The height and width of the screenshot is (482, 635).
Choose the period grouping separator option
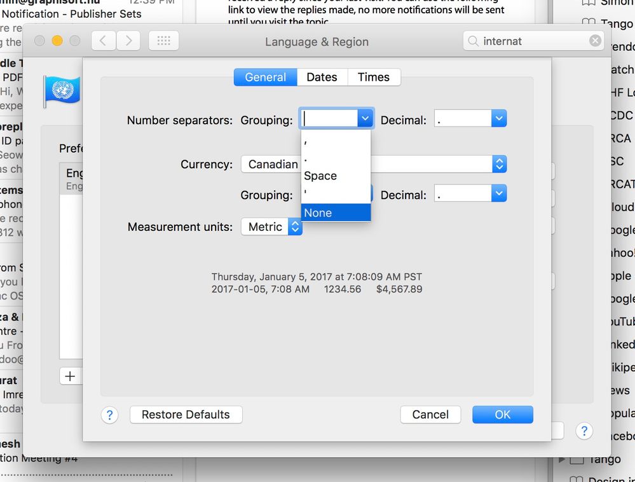pyautogui.click(x=336, y=159)
